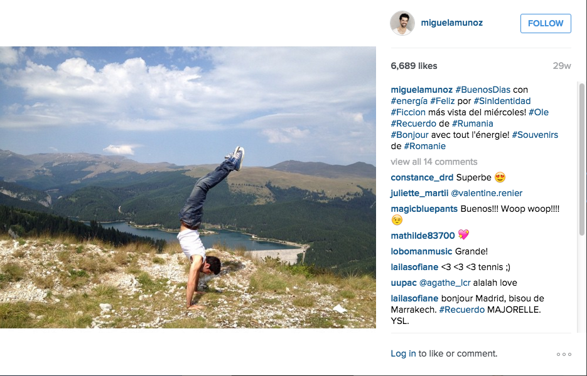Expand view all 14 comments
This screenshot has width=587, height=376.
click(434, 162)
